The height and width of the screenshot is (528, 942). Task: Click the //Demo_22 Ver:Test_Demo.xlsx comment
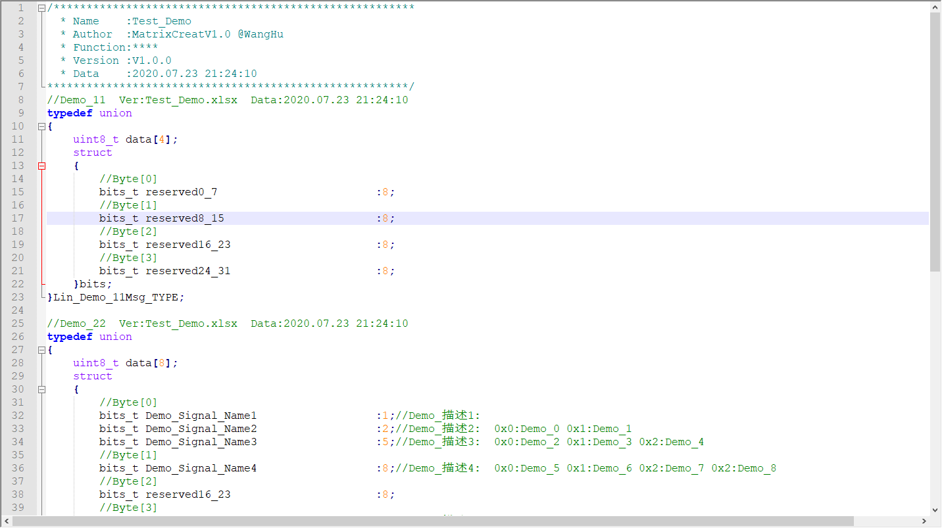pos(228,324)
